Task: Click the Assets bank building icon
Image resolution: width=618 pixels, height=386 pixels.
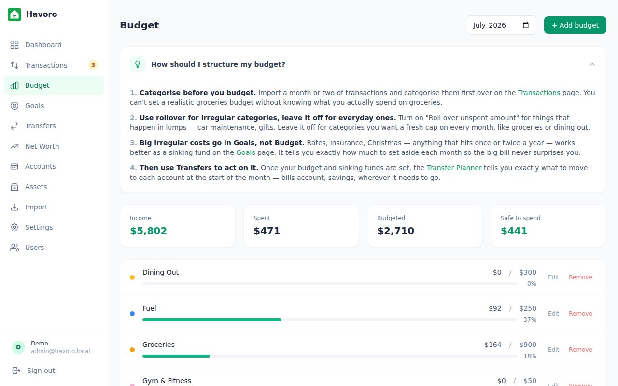Action: [14, 187]
